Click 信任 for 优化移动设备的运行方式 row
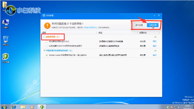 [154, 41]
